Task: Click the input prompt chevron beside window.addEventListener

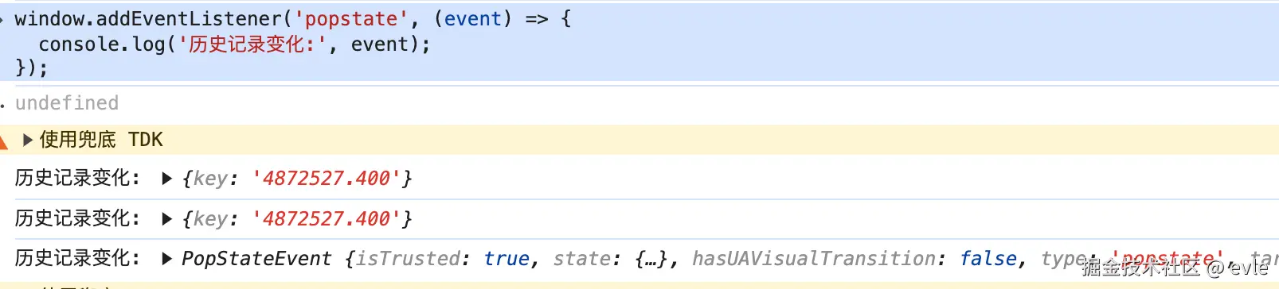Action: (x=2, y=19)
